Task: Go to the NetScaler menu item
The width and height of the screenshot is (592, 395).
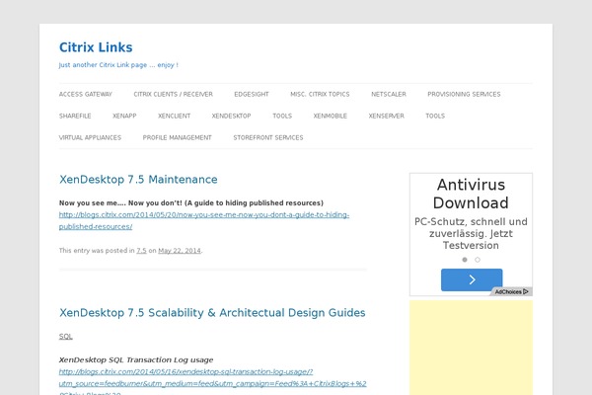Action: click(x=389, y=94)
